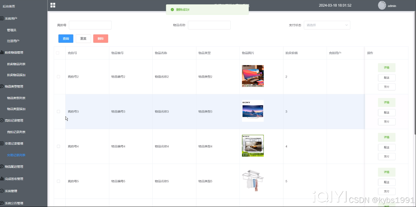Click 支付 button for 竞拍号2
Image resolution: width=416 pixels, height=207 pixels.
pyautogui.click(x=386, y=87)
